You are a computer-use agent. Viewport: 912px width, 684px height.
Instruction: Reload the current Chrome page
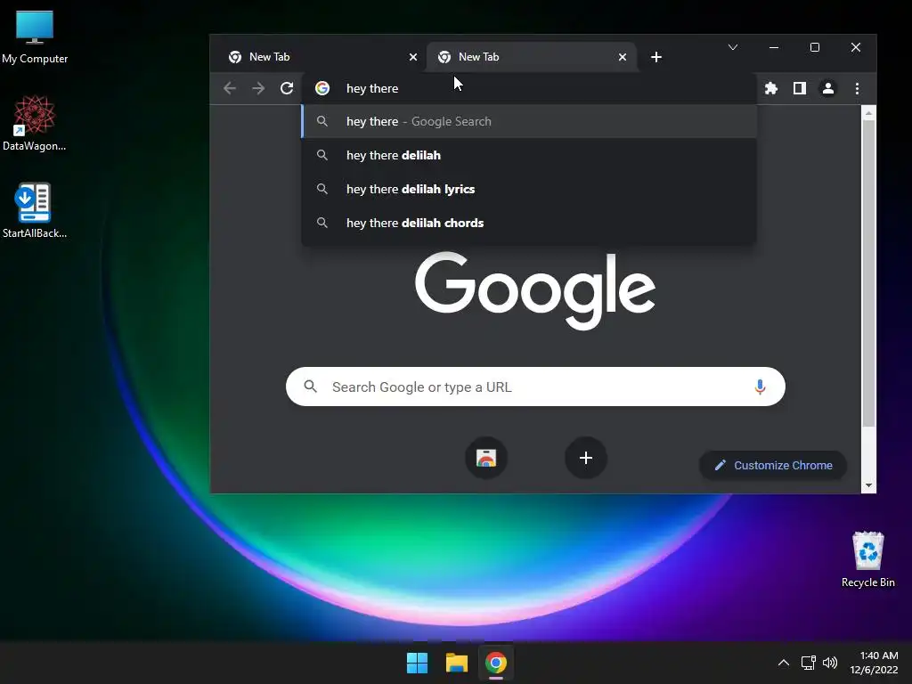pos(287,88)
